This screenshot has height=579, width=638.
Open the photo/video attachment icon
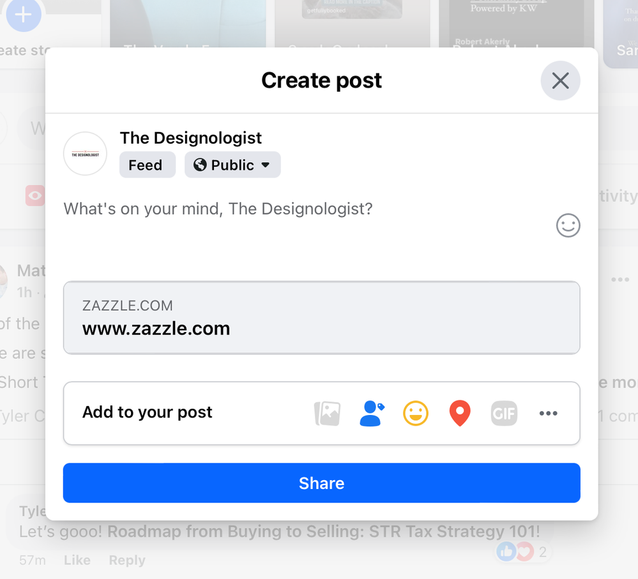point(327,413)
